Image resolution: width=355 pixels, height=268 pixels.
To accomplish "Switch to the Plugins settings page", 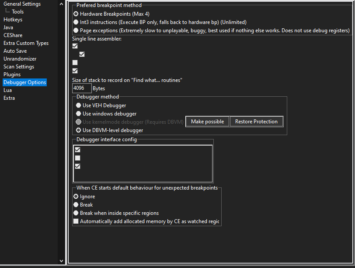I will click(12, 75).
